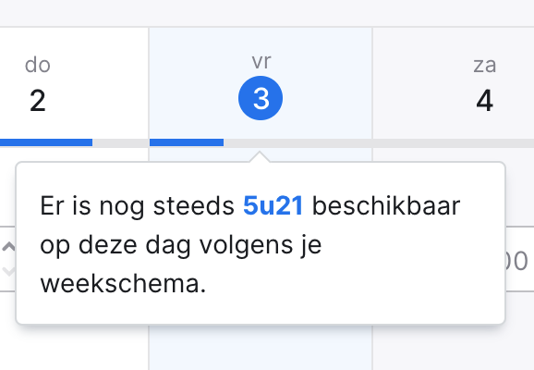534x370 pixels.
Task: Click the "vr" weekday label
Action: [261, 62]
